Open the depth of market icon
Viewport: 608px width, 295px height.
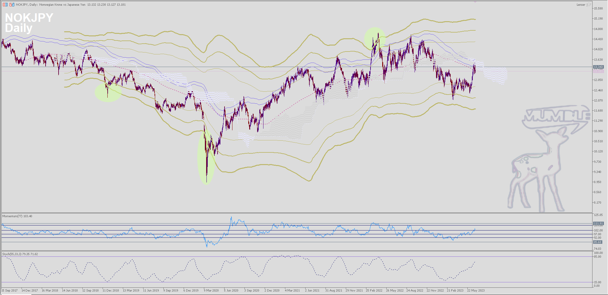pyautogui.click(x=12, y=5)
